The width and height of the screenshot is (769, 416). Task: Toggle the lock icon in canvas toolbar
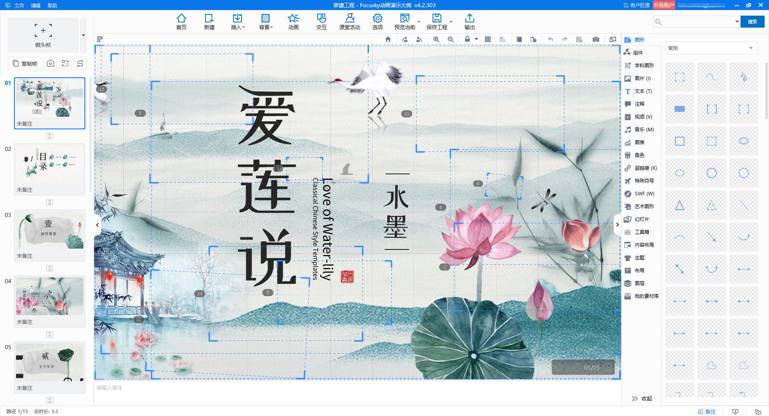(x=467, y=39)
